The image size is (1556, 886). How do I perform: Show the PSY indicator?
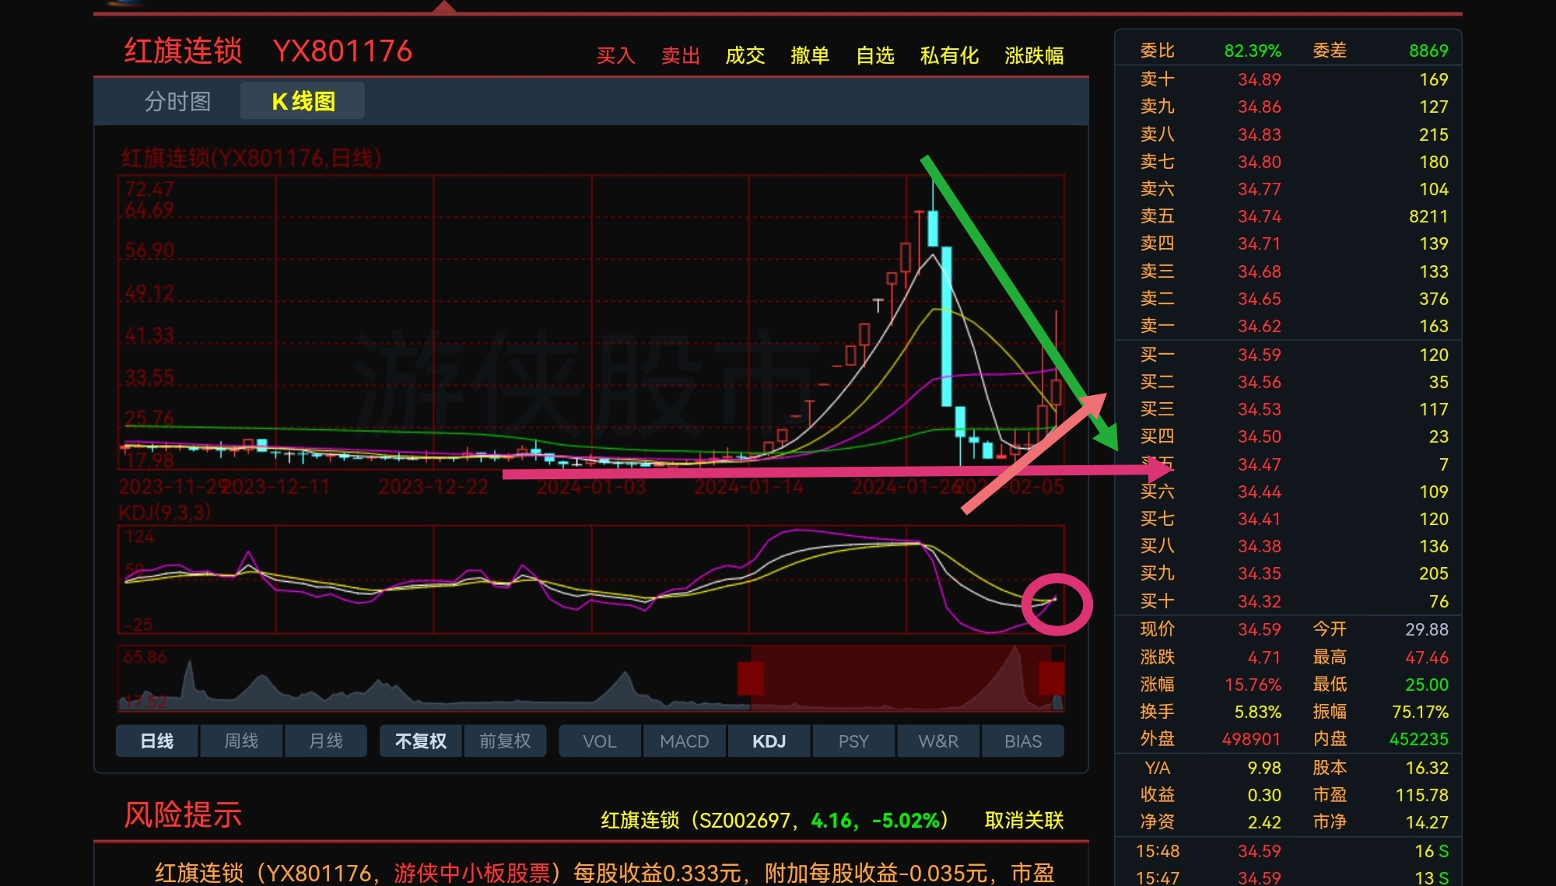pos(853,741)
